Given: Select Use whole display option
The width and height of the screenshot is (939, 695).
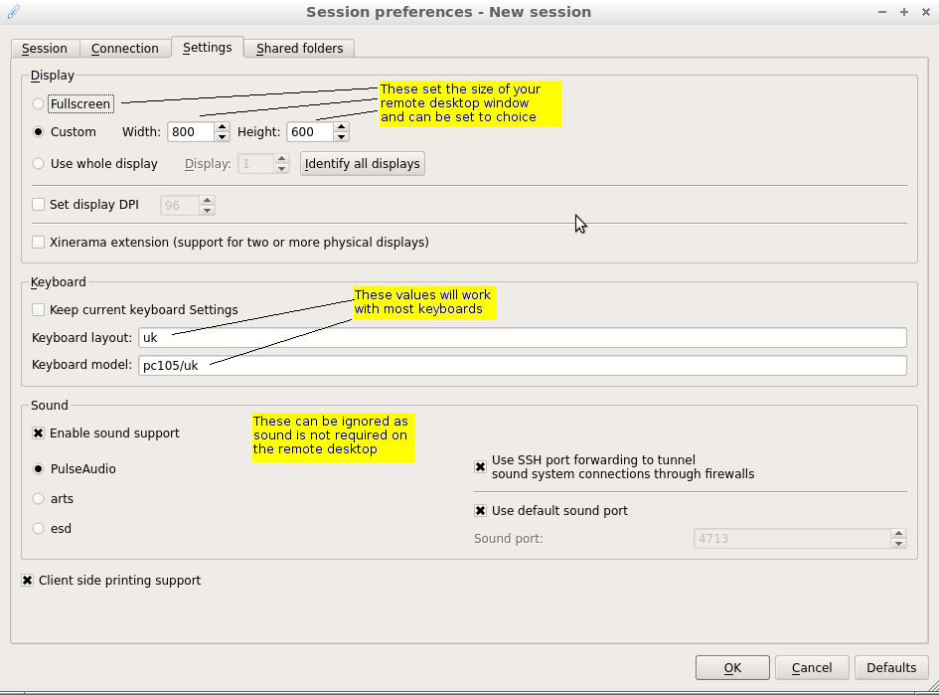Looking at the screenshot, I should (39, 164).
